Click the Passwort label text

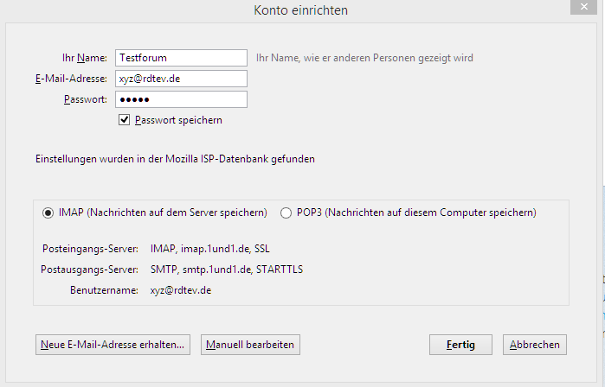[85, 99]
